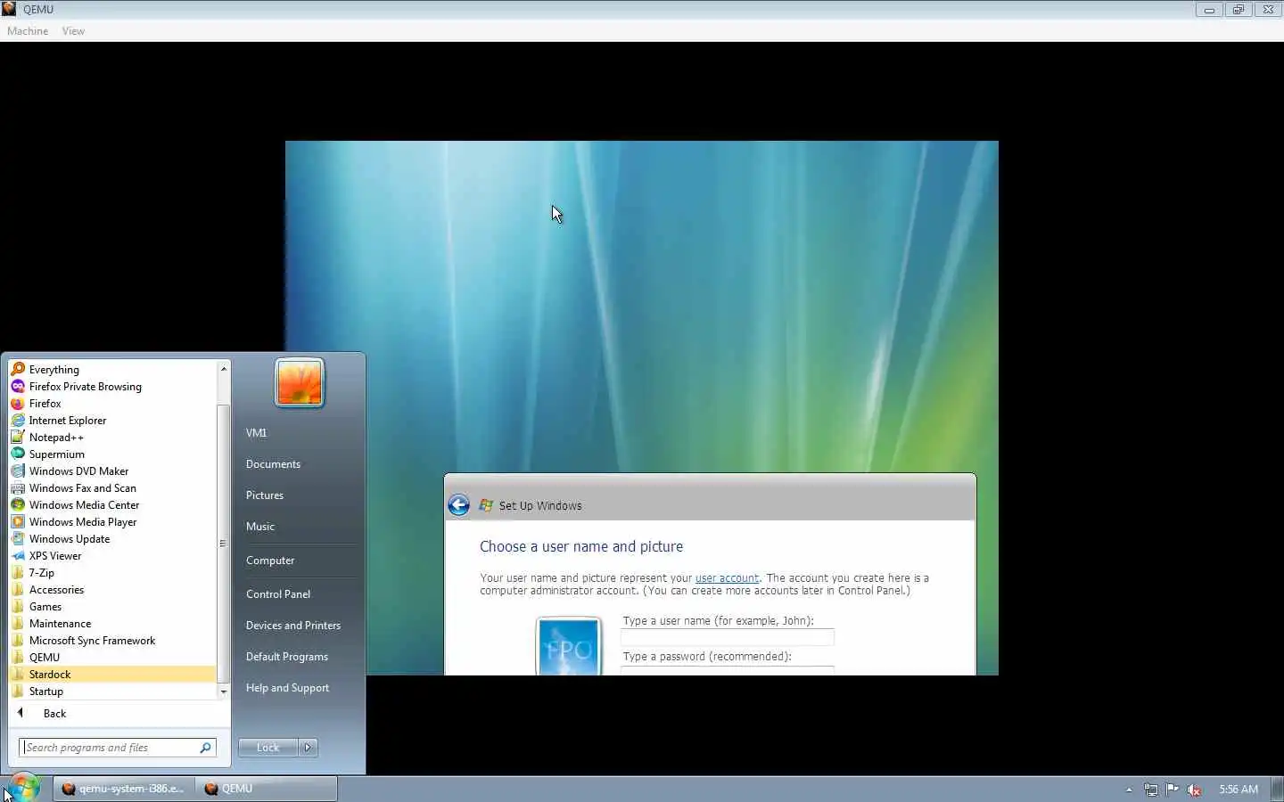Click the Windows Start orb

24,788
